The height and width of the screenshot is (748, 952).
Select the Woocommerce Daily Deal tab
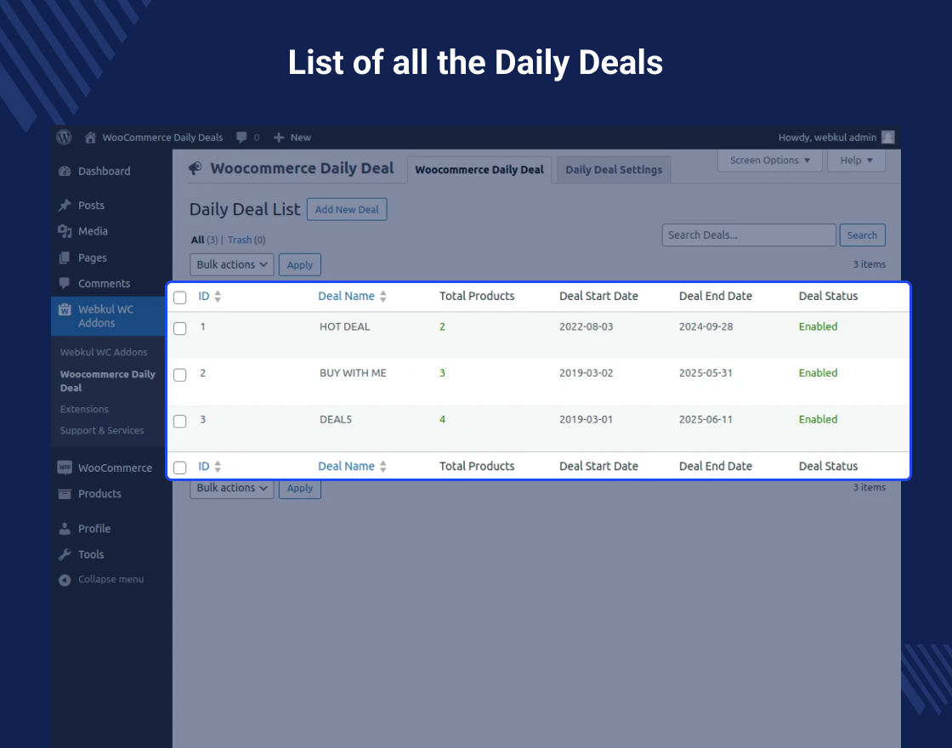pyautogui.click(x=479, y=169)
